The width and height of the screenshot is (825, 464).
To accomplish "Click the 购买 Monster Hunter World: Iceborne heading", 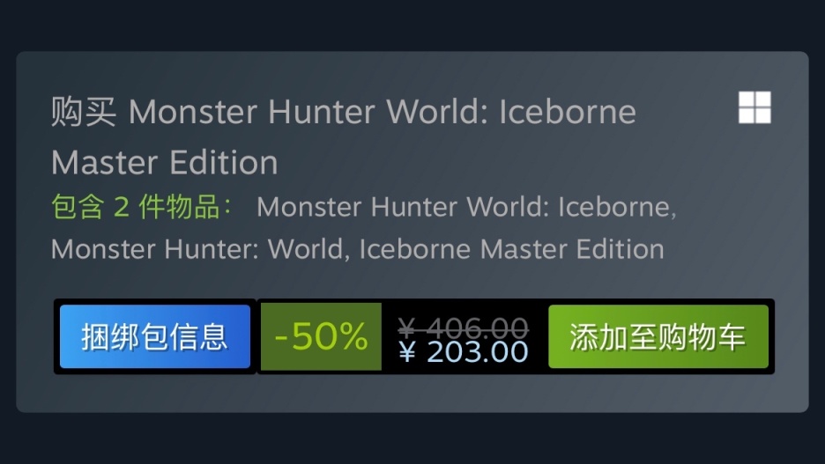I will (344, 112).
